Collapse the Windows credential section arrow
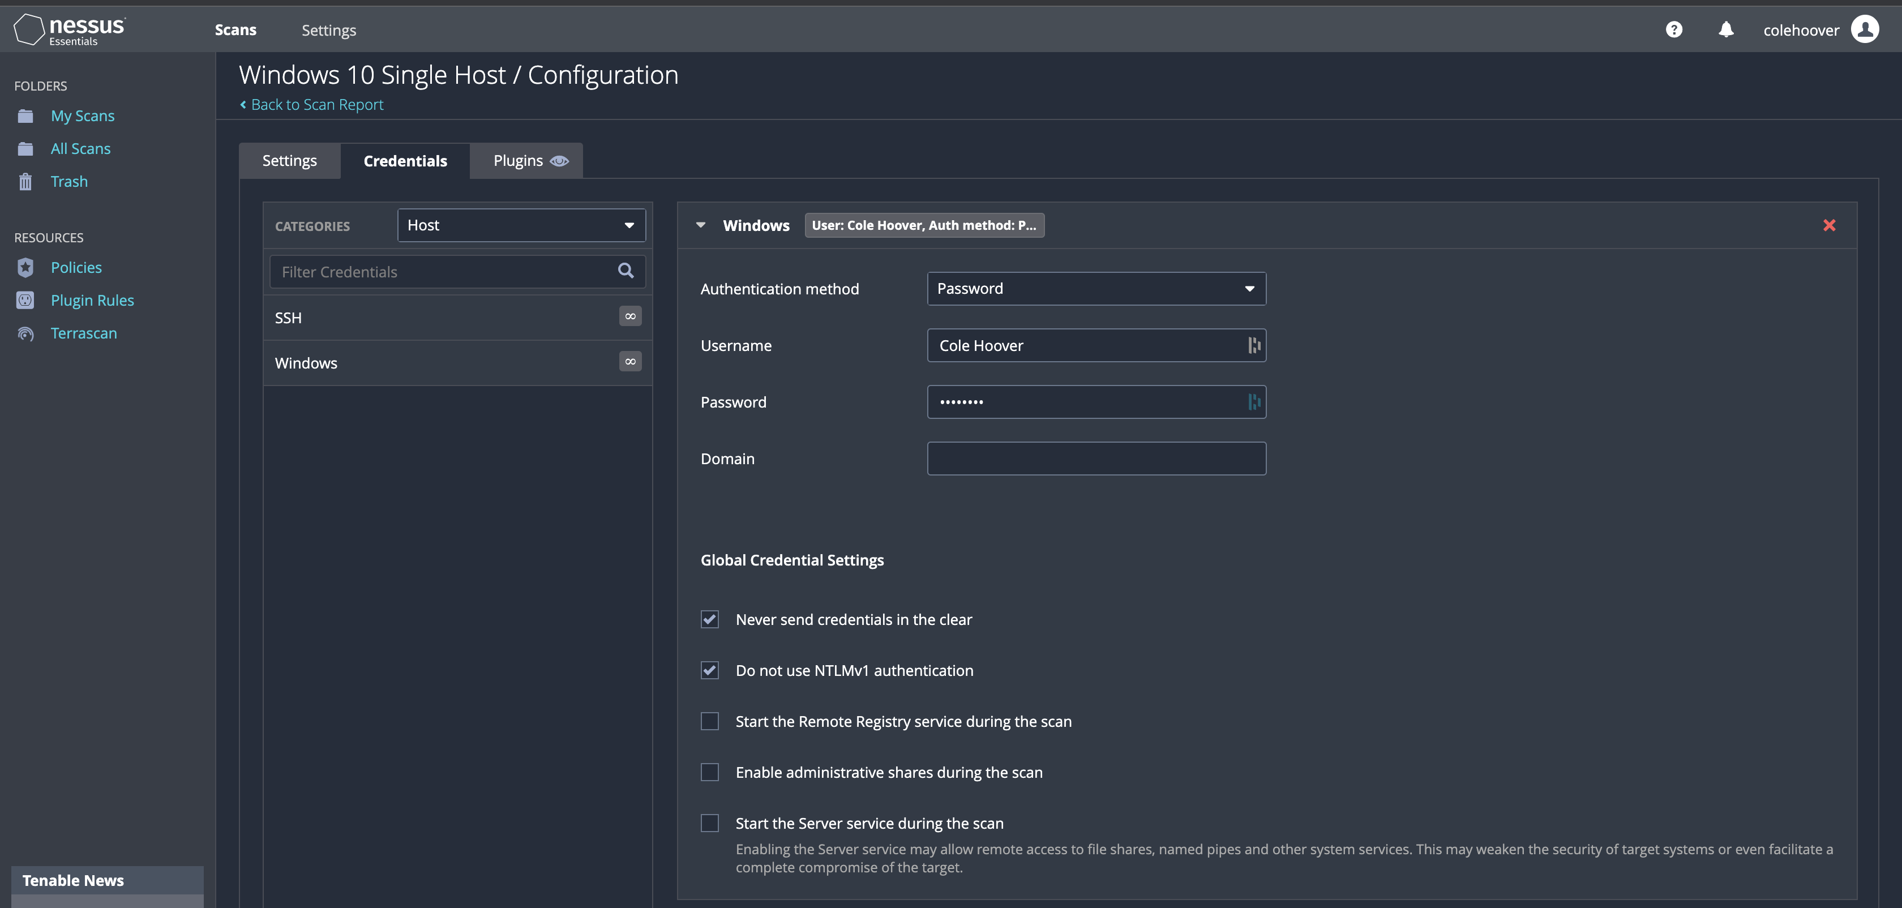This screenshot has height=908, width=1902. coord(701,225)
